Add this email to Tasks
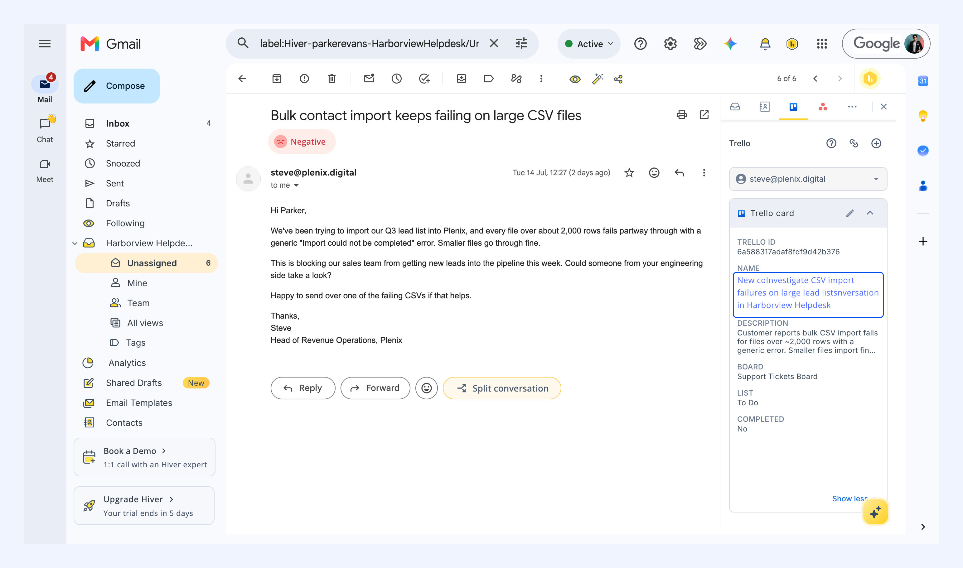The width and height of the screenshot is (963, 568). click(424, 79)
